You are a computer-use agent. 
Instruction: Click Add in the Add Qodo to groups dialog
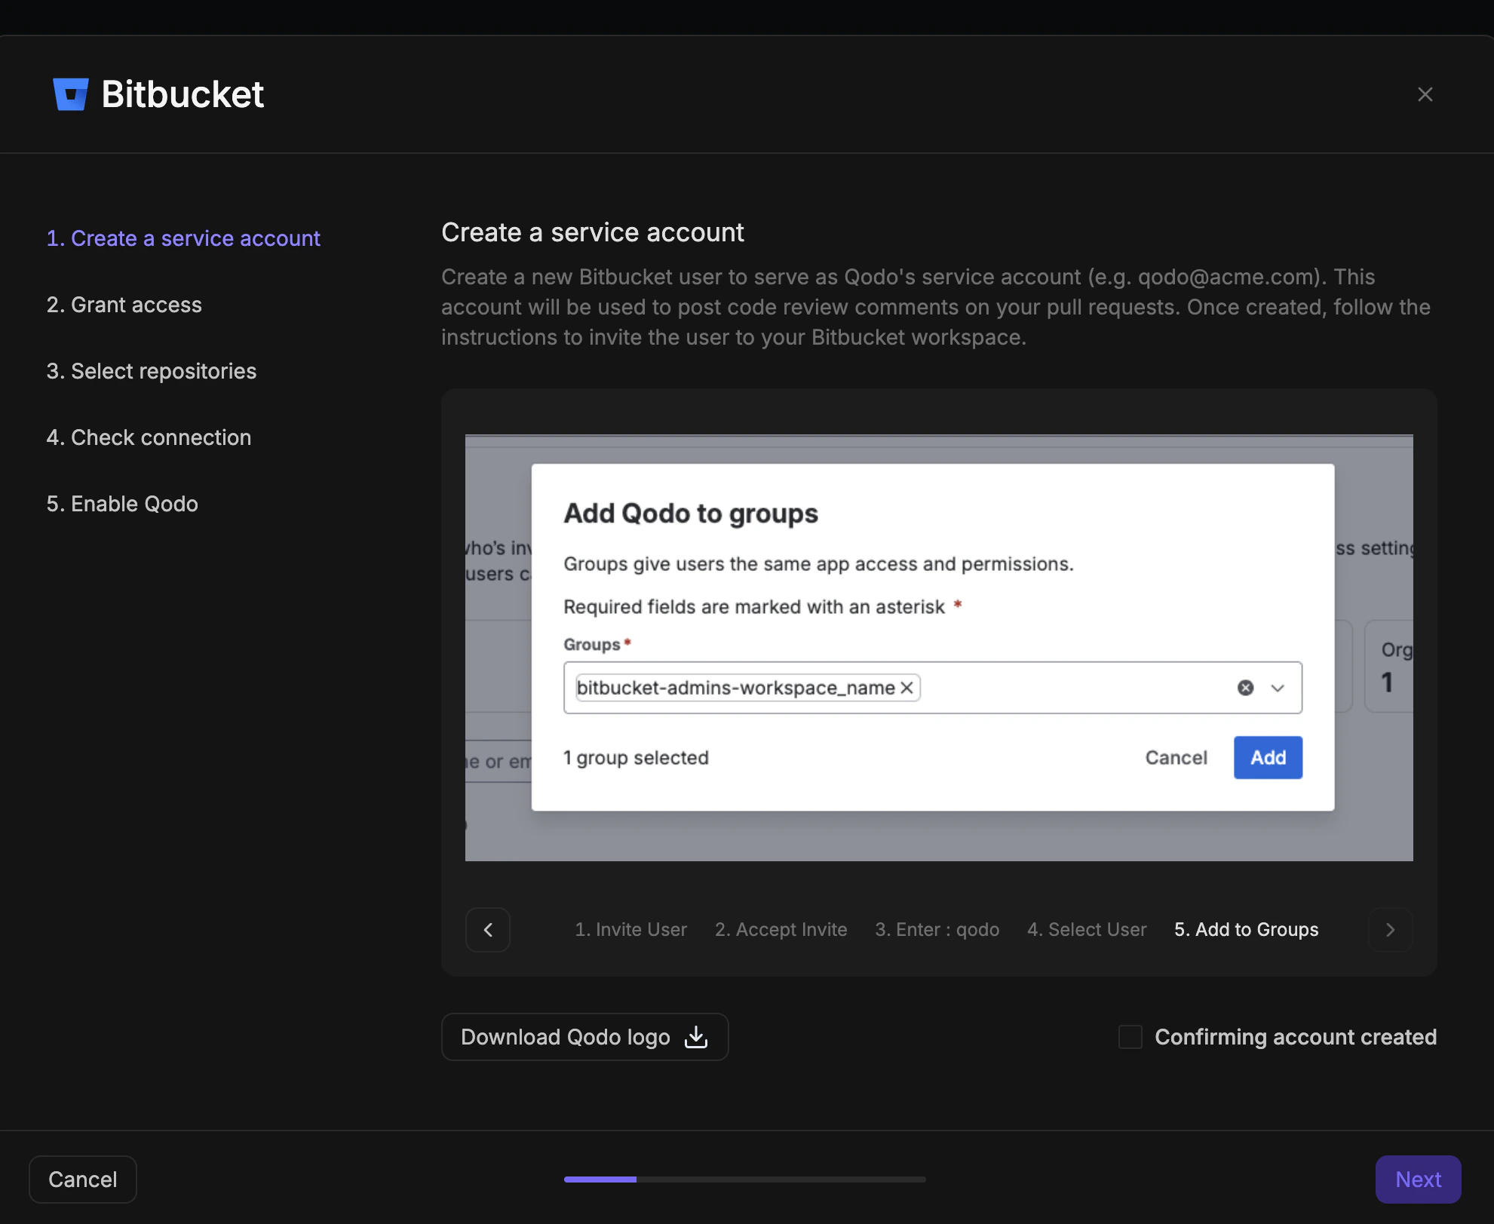(1268, 757)
